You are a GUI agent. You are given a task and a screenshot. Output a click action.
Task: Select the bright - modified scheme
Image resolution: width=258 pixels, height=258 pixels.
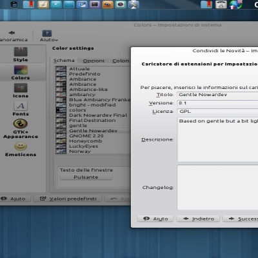tap(93, 105)
